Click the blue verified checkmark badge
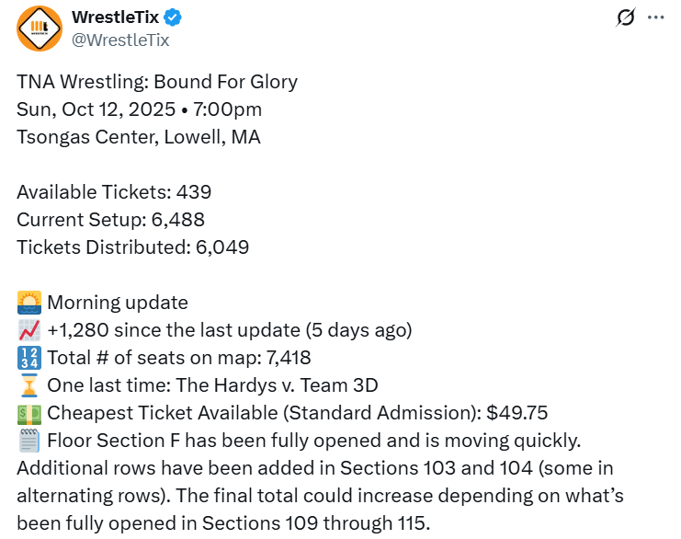This screenshot has height=539, width=681. 172,17
